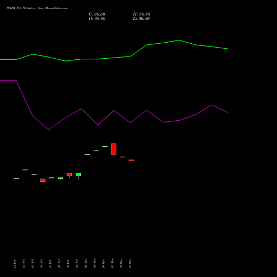Click the last red candle on the right
This screenshot has width=277, height=277.
click(x=131, y=160)
